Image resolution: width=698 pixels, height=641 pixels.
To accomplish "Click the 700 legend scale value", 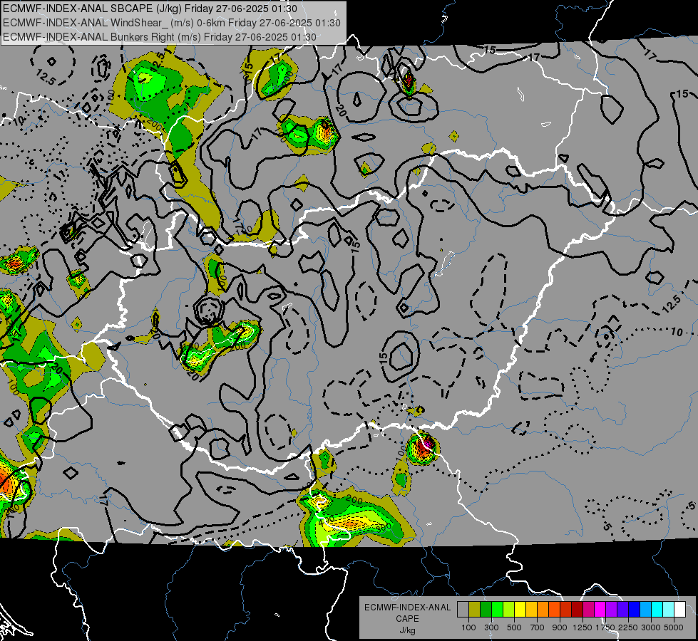I will pos(538,627).
